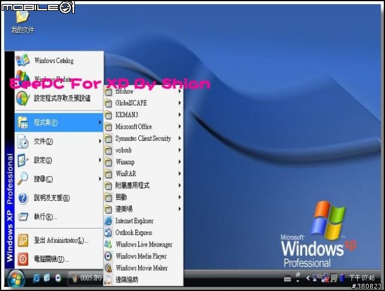Expand Symantec Client Security submenu arrow

[179, 138]
